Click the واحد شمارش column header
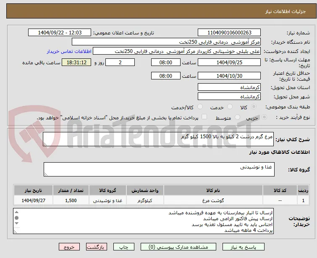Screen dimensions: 317x258 (x=145, y=190)
